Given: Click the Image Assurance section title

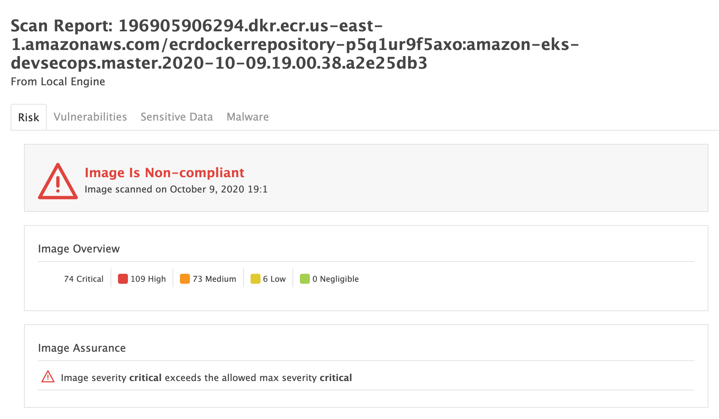Looking at the screenshot, I should [82, 348].
